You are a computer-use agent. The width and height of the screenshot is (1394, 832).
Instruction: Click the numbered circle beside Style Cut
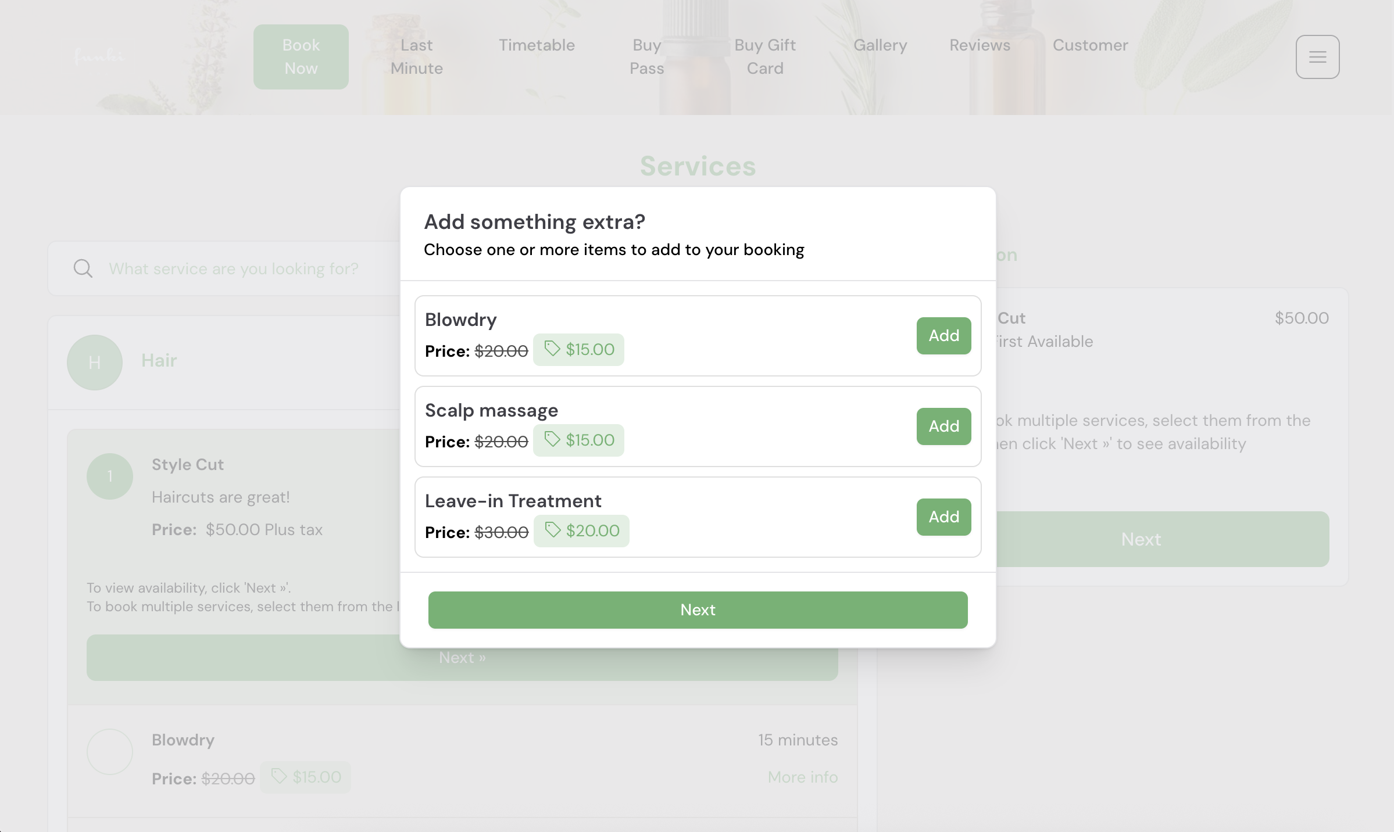pos(110,476)
